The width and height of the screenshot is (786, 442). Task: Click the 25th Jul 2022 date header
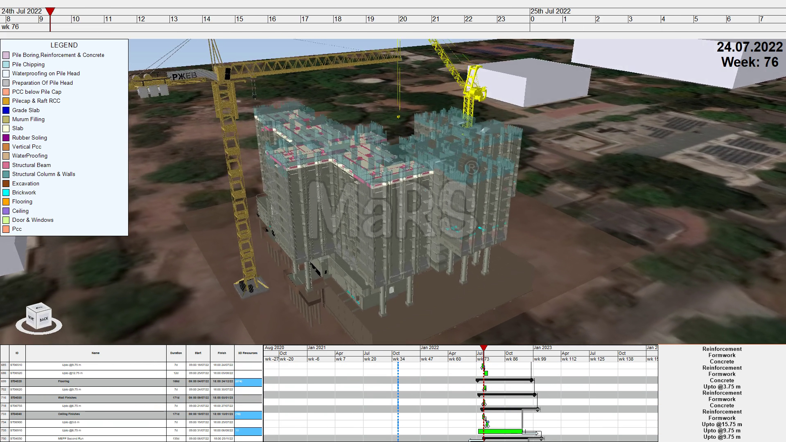[551, 11]
